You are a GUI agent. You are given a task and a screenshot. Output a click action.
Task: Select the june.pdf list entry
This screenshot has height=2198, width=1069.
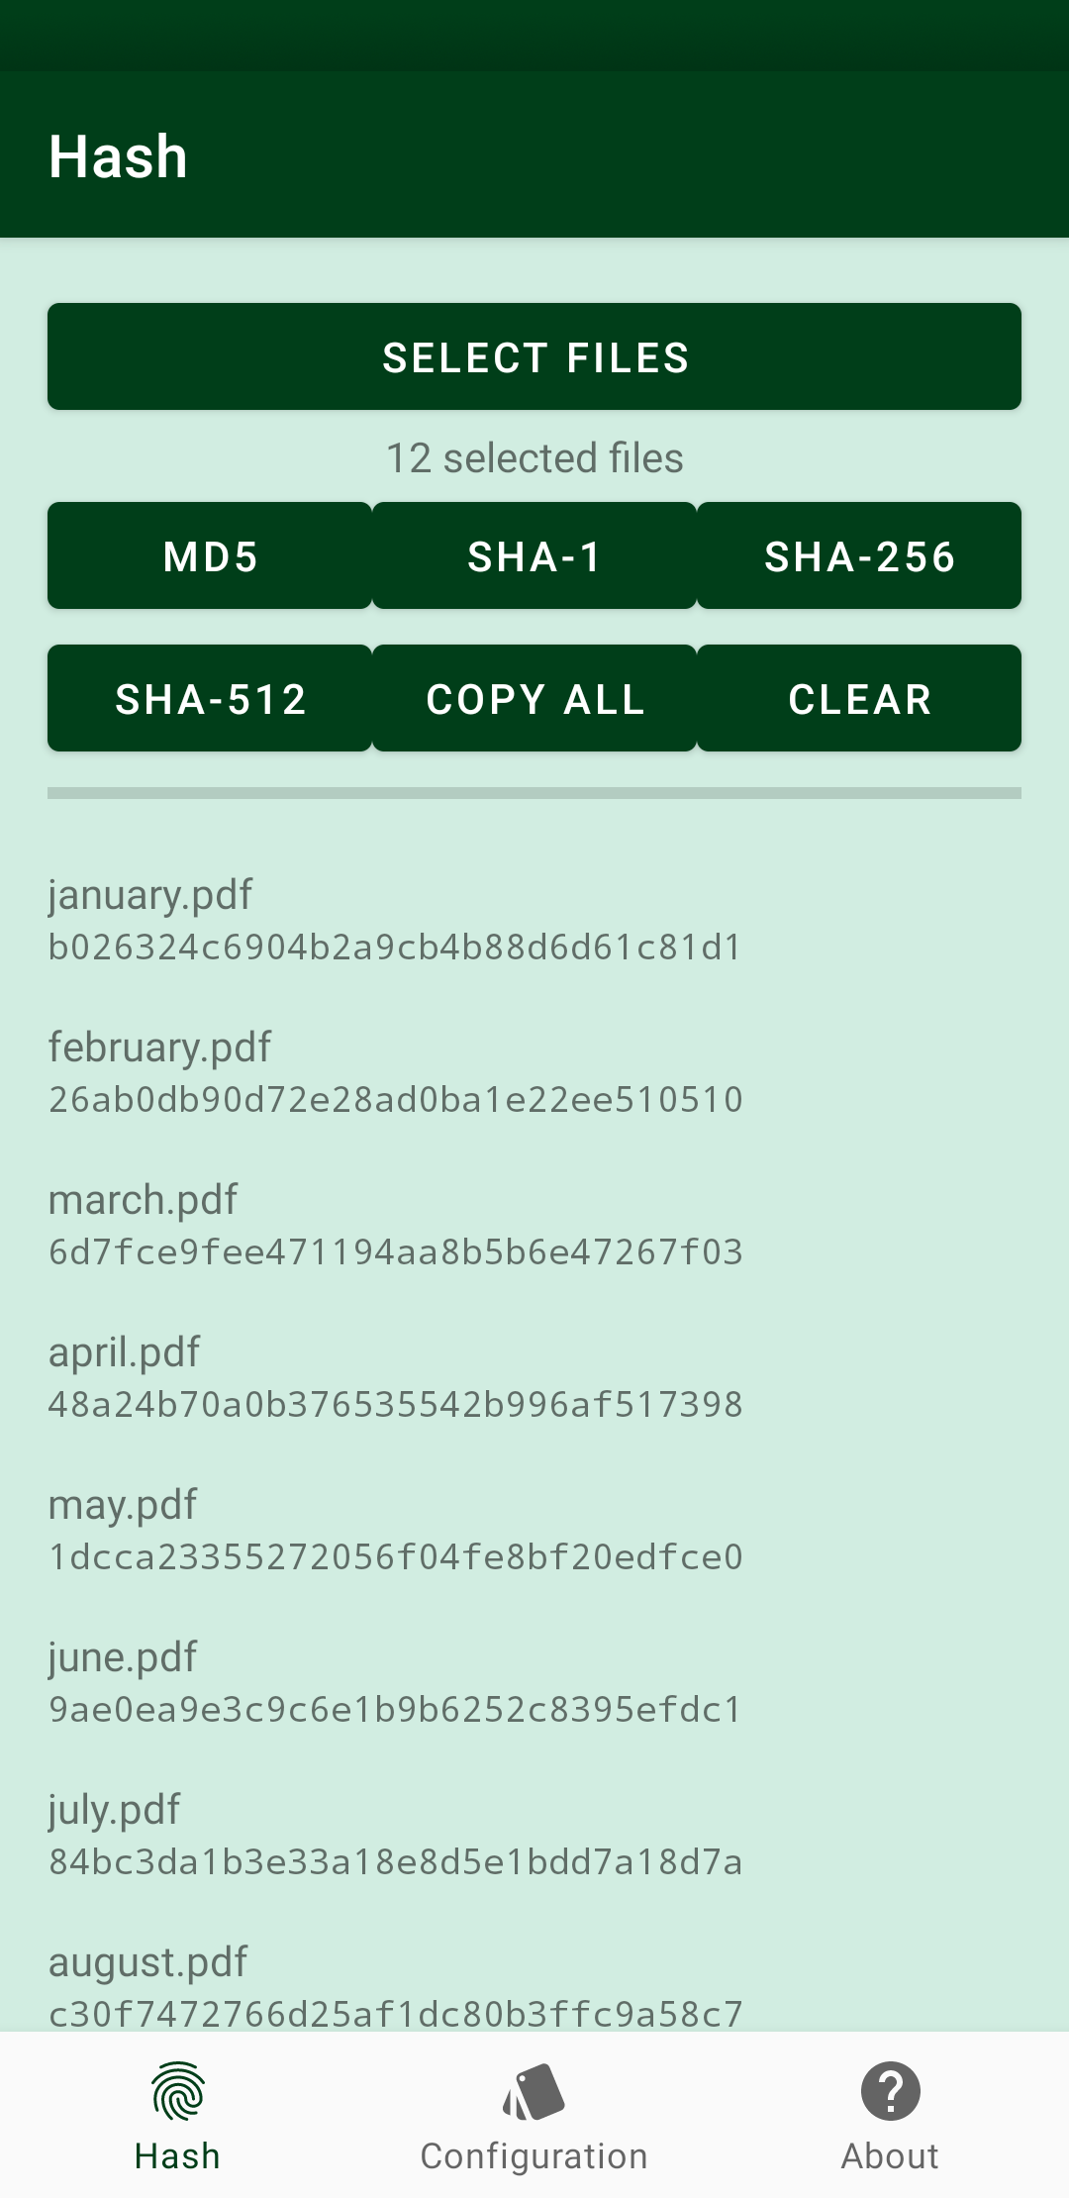pos(395,1683)
